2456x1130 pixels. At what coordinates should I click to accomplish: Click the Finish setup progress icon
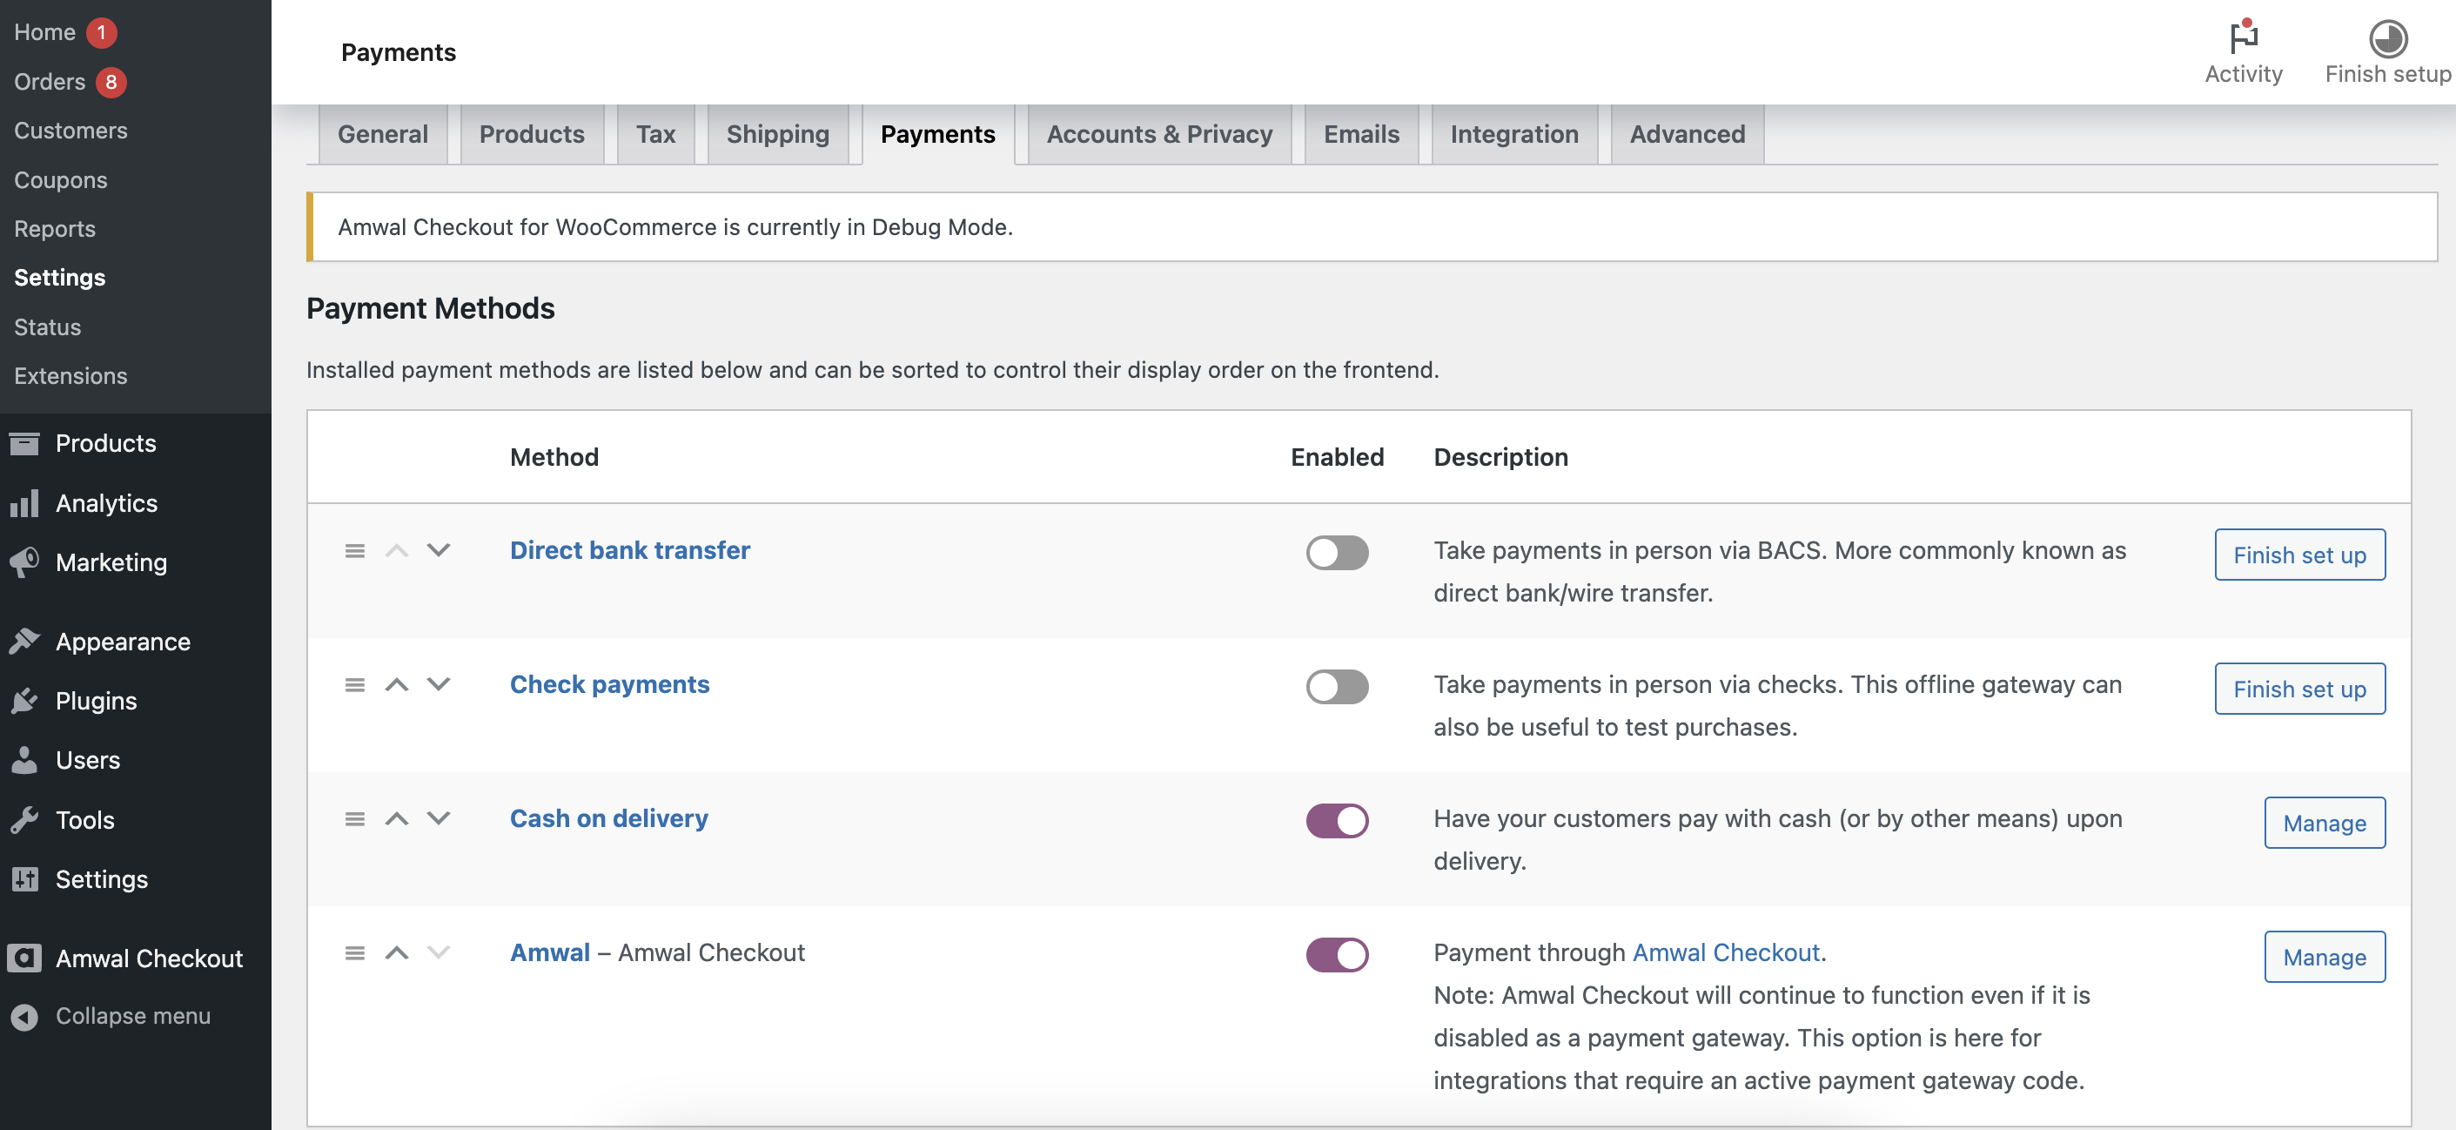(x=2386, y=38)
